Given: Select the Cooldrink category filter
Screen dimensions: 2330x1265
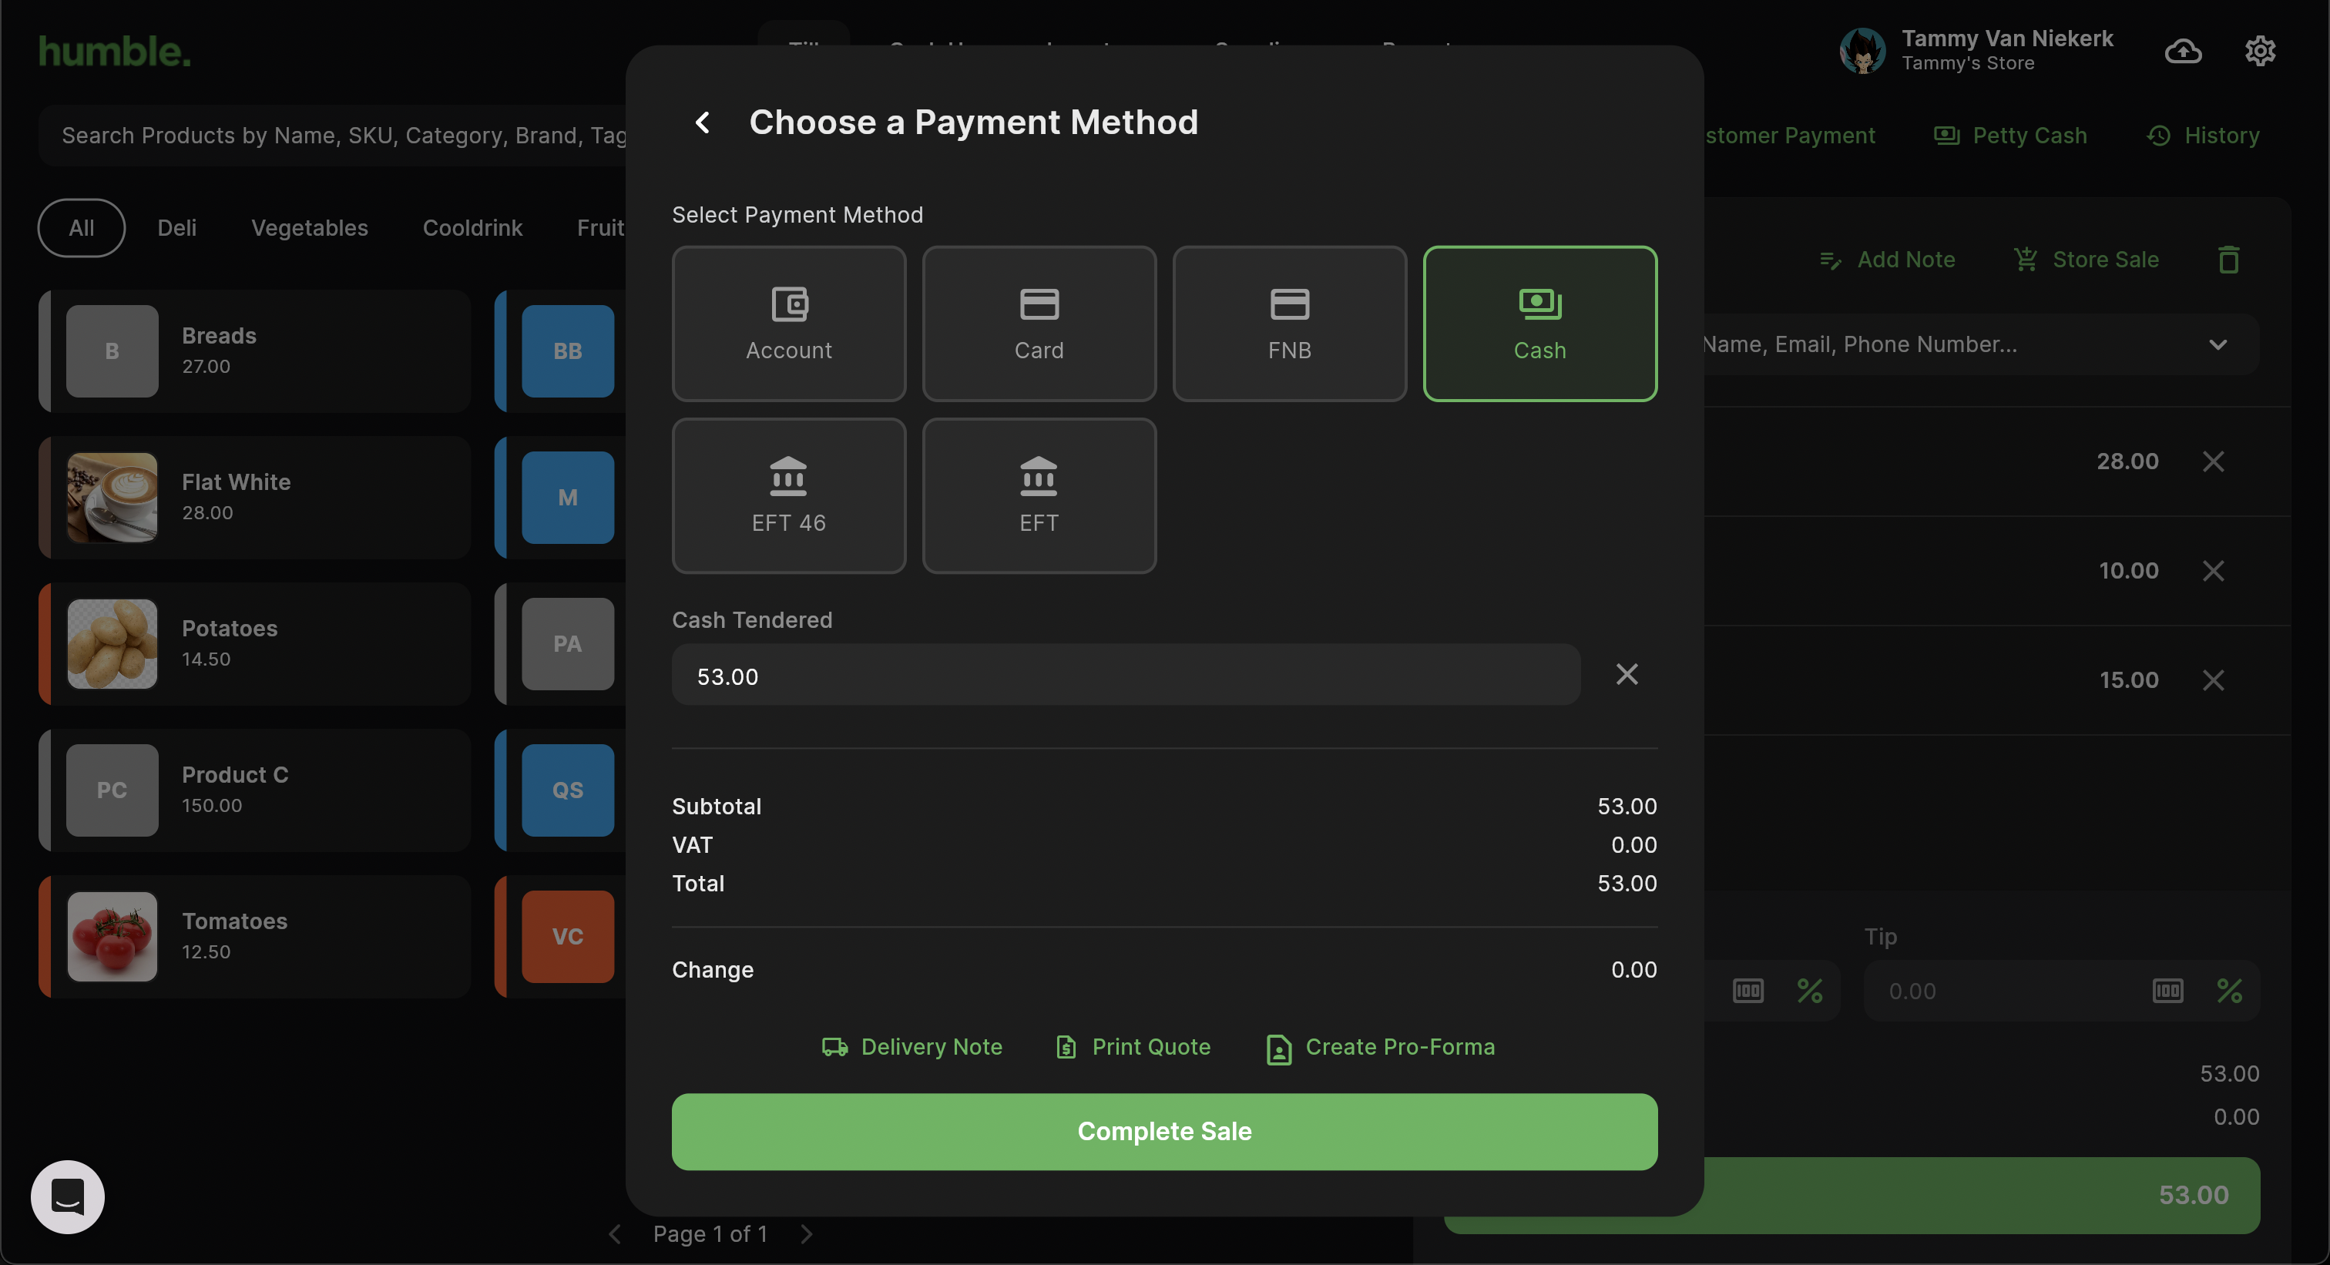Looking at the screenshot, I should click(x=472, y=228).
